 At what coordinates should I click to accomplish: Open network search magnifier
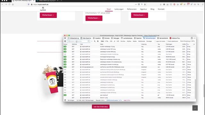pos(95,41)
